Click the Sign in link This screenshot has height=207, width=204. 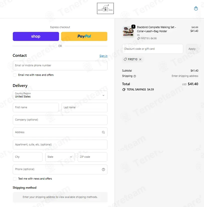(104, 56)
